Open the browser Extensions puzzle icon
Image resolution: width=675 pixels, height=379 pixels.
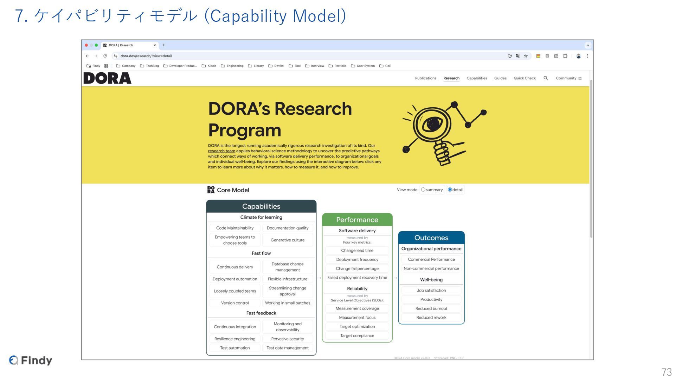point(565,56)
